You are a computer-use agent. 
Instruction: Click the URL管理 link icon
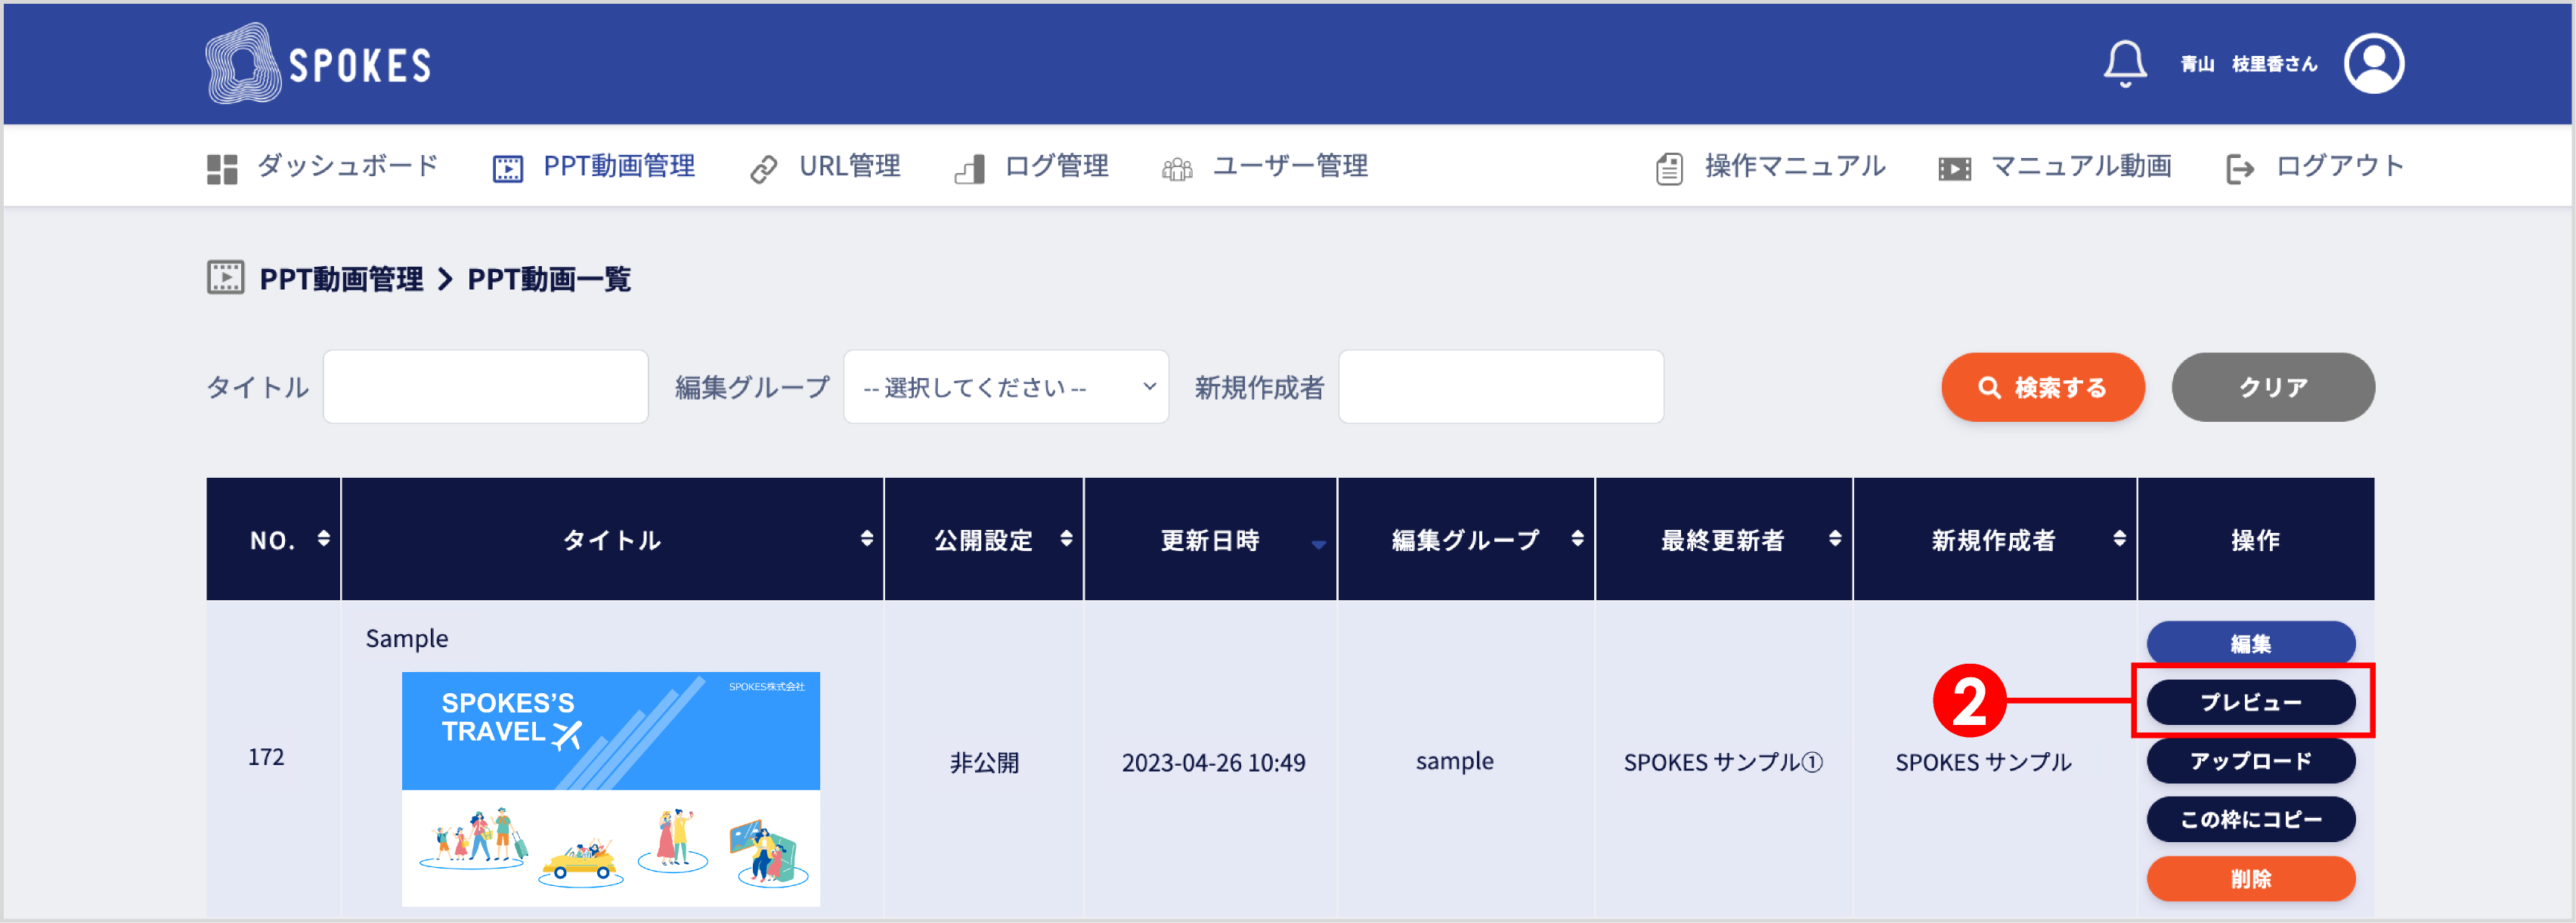[x=765, y=166]
